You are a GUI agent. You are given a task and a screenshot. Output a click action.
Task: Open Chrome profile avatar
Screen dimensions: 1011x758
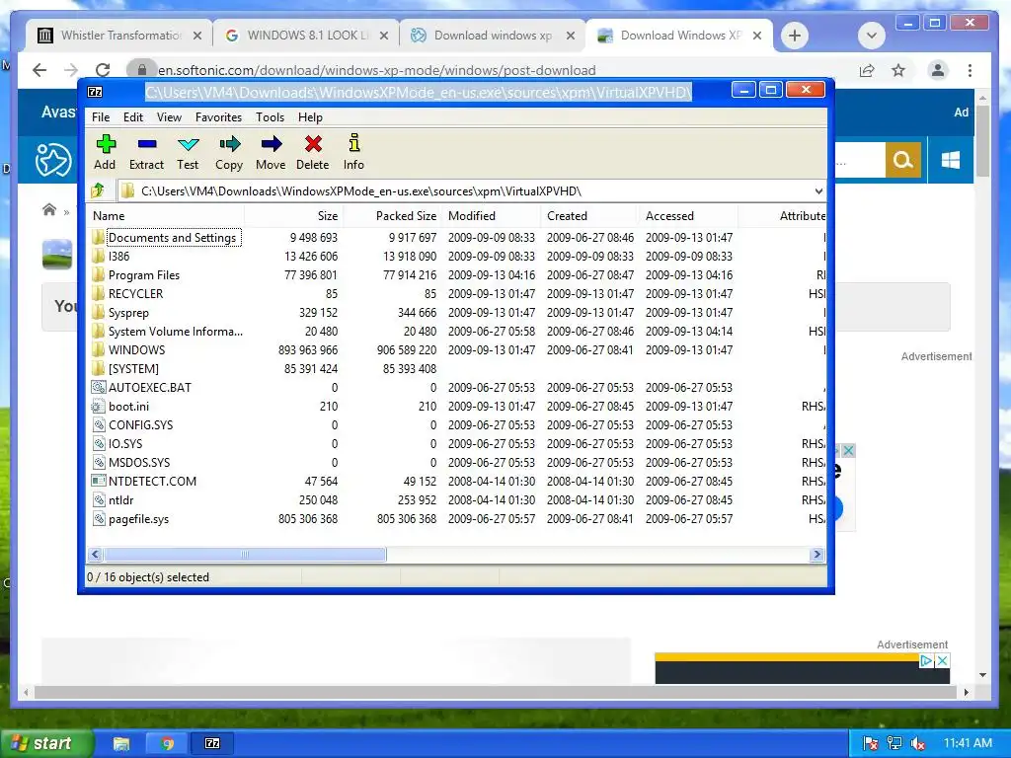(x=938, y=70)
